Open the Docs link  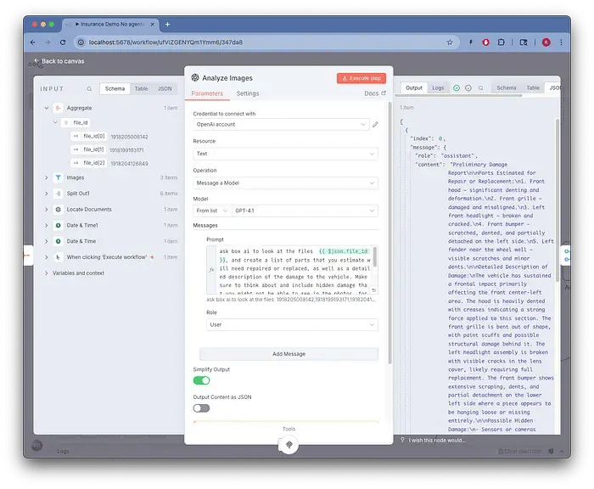(x=375, y=93)
